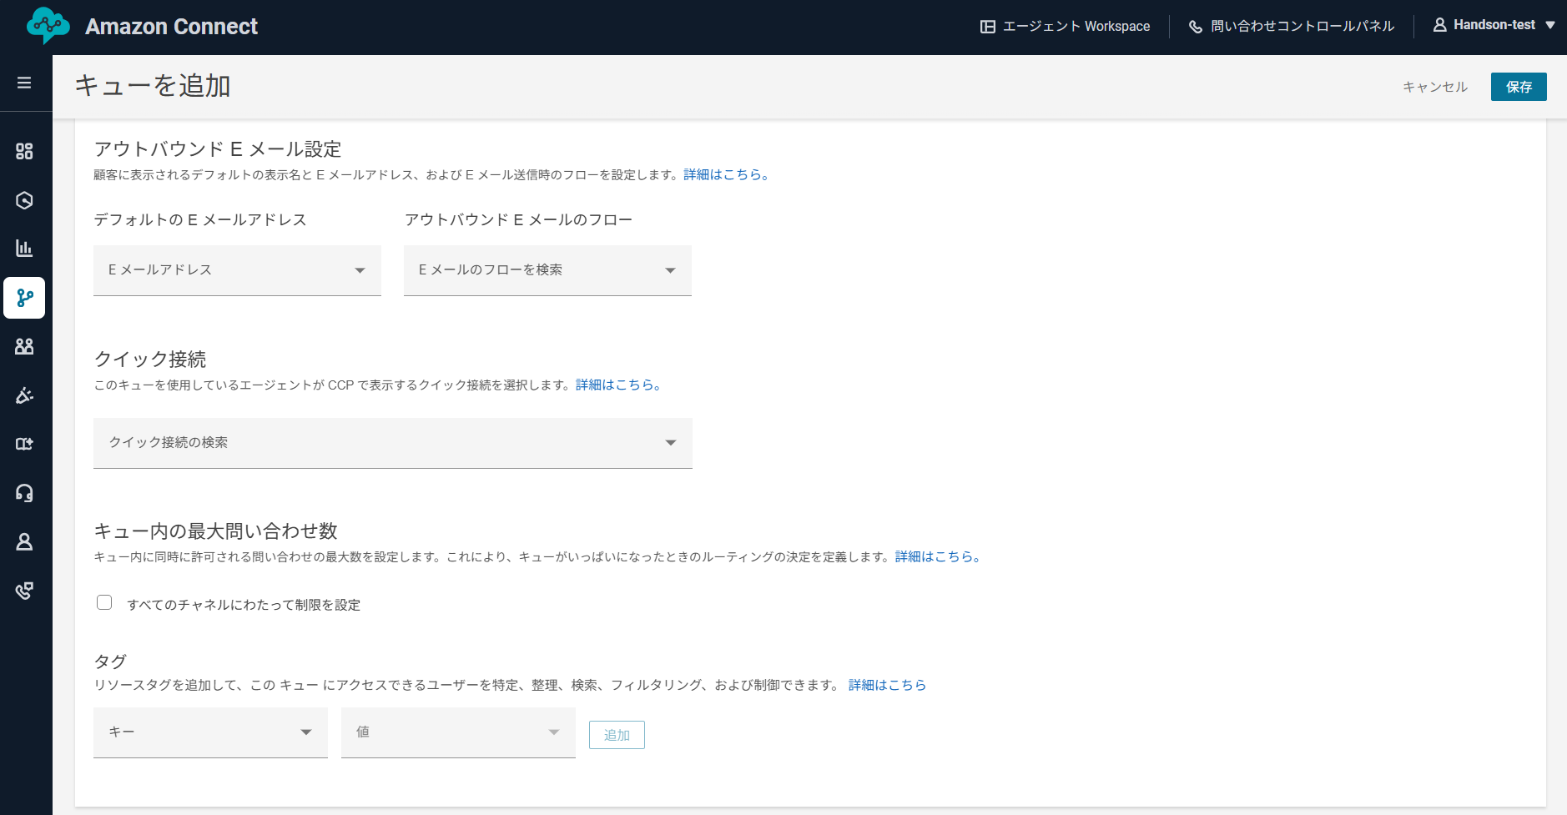Open the analytics bar-chart icon in sidebar
The height and width of the screenshot is (815, 1567).
click(24, 248)
